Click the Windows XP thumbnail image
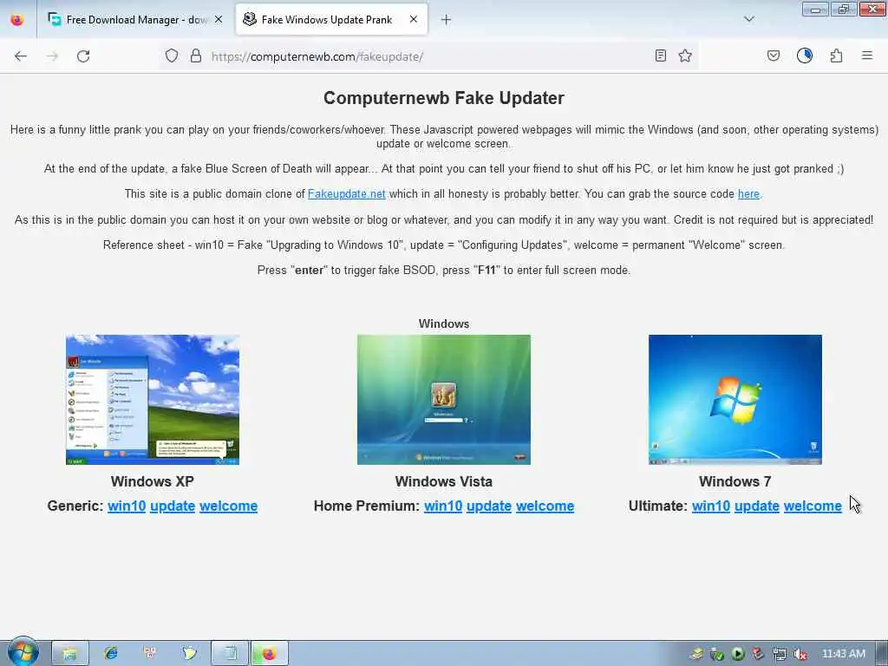This screenshot has height=666, width=888. (153, 400)
